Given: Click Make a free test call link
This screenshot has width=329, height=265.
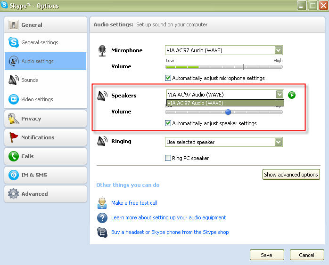Looking at the screenshot, I should tap(134, 203).
